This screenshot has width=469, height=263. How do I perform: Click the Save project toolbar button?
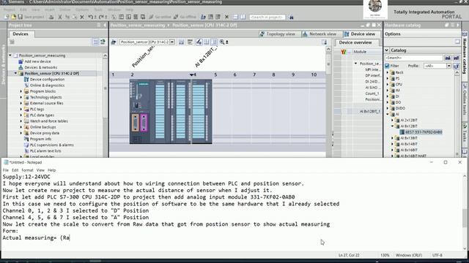point(31,17)
